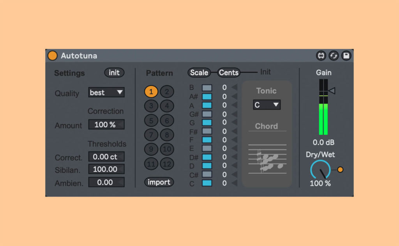Click the Correction Amount 100 % field
The width and height of the screenshot is (399, 246).
106,125
